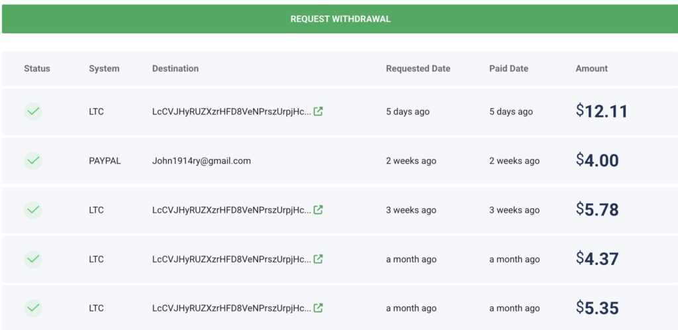Click the Amount column header
This screenshot has width=678, height=330.
tap(591, 68)
